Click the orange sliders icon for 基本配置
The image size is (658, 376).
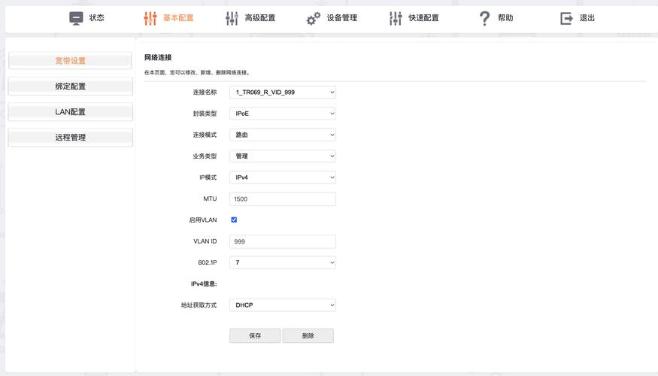click(150, 18)
